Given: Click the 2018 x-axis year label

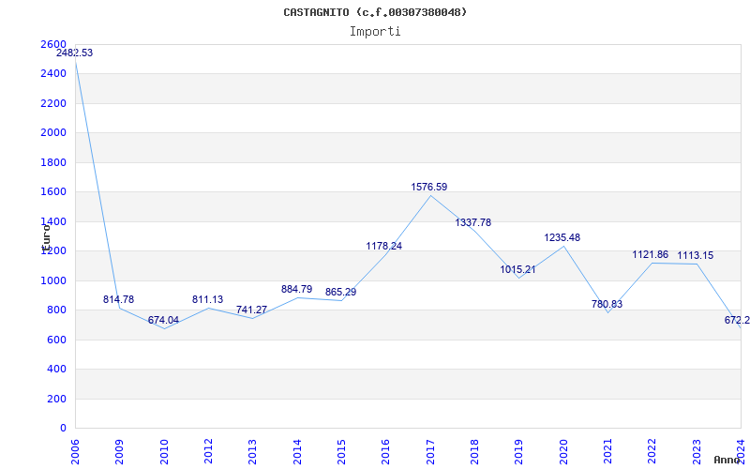Looking at the screenshot, I should coord(474,451).
